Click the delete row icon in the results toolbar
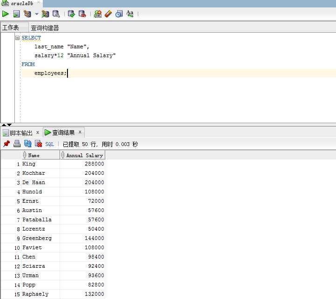The height and width of the screenshot is (299, 336). pos(38,144)
